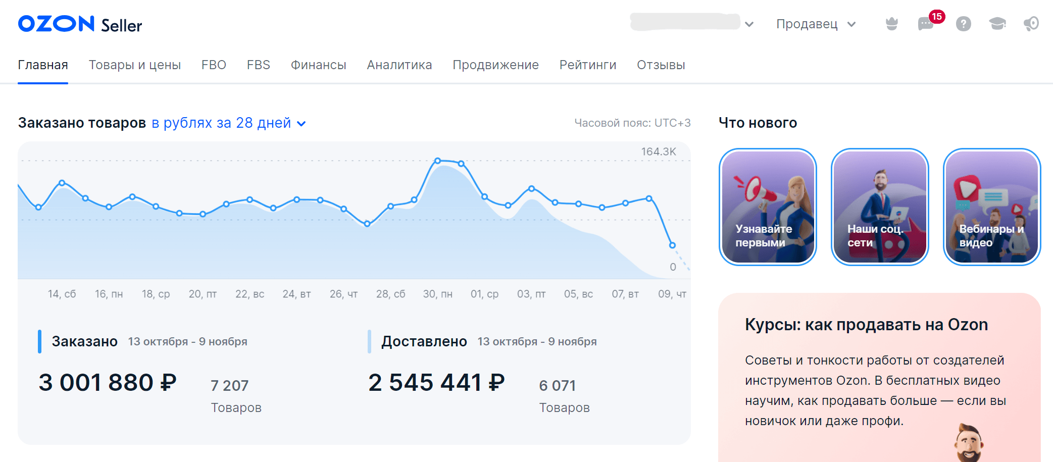Open the crown premium icon
The height and width of the screenshot is (462, 1053).
892,24
